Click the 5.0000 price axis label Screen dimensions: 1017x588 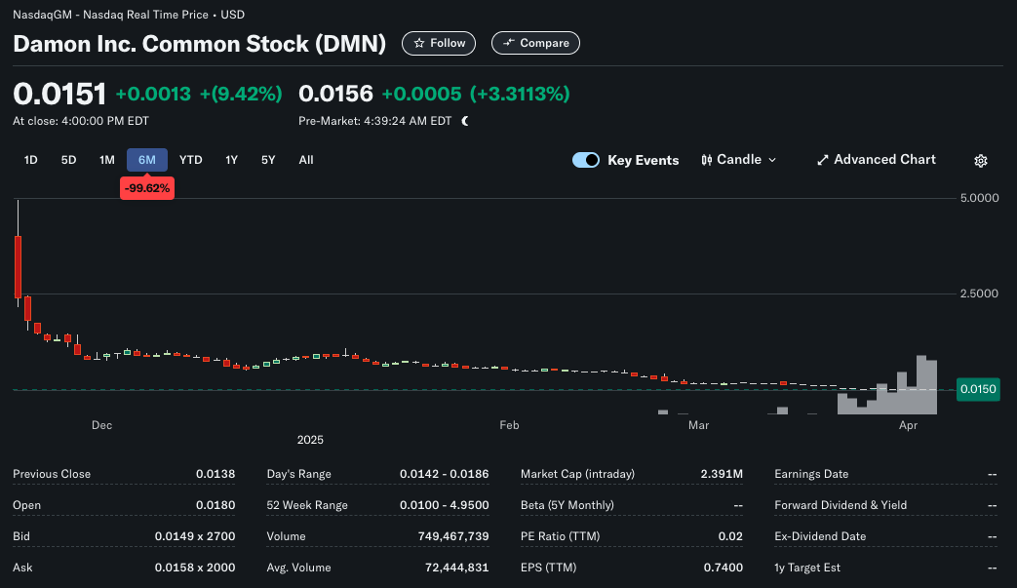979,198
